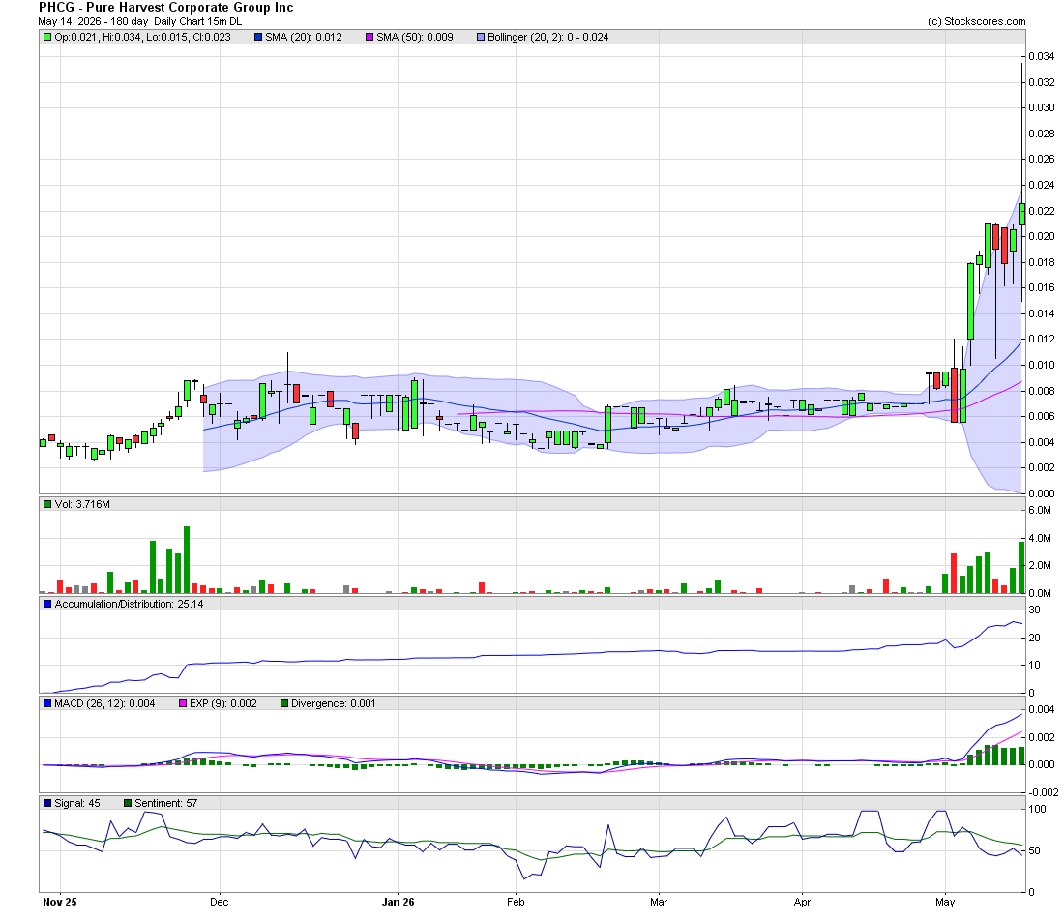Click the 'Jan 26' x-axis label

(398, 902)
